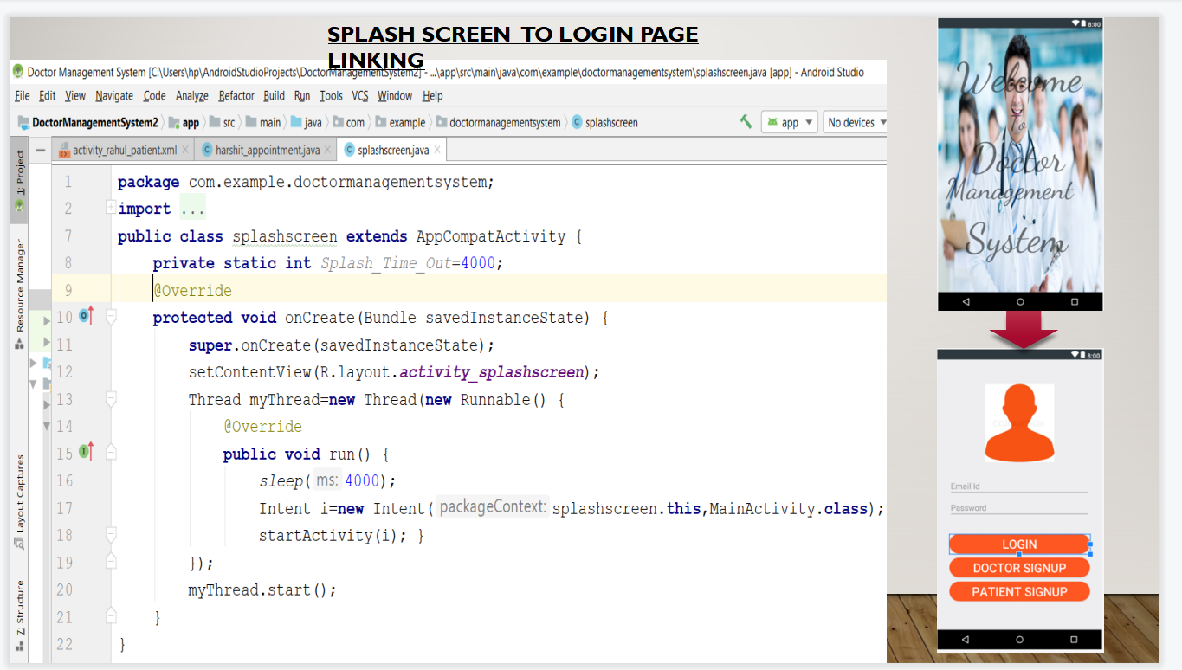The width and height of the screenshot is (1182, 670).
Task: Open the View menu
Action: coord(75,96)
